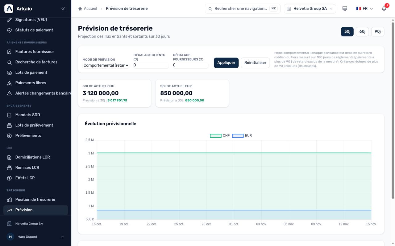This screenshot has height=246, width=395.
Task: Click the Prévision trend arrow icon
Action: tap(10, 210)
